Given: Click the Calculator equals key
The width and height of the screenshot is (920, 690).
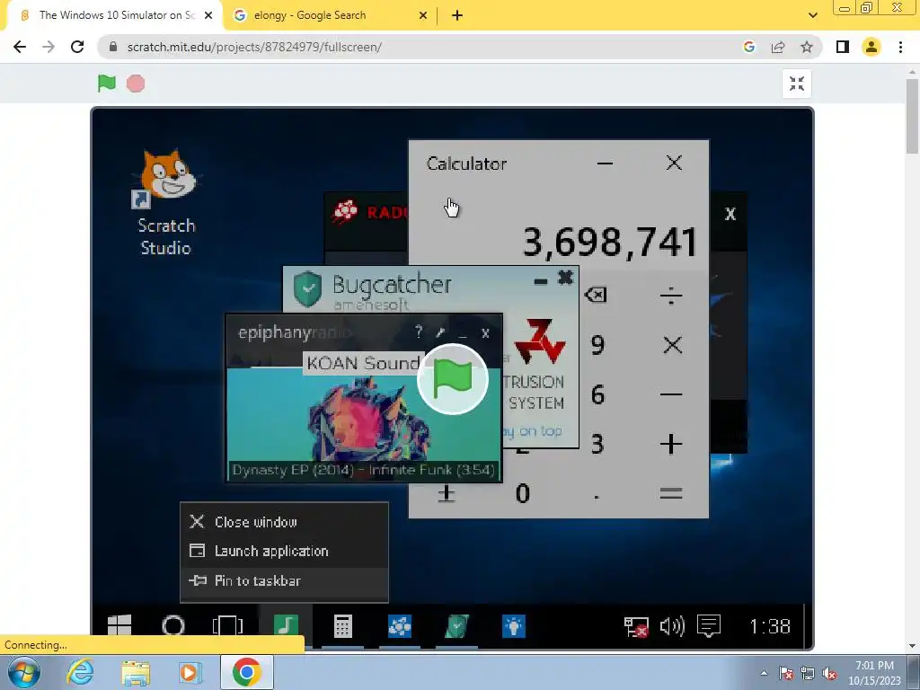Looking at the screenshot, I should pos(670,493).
